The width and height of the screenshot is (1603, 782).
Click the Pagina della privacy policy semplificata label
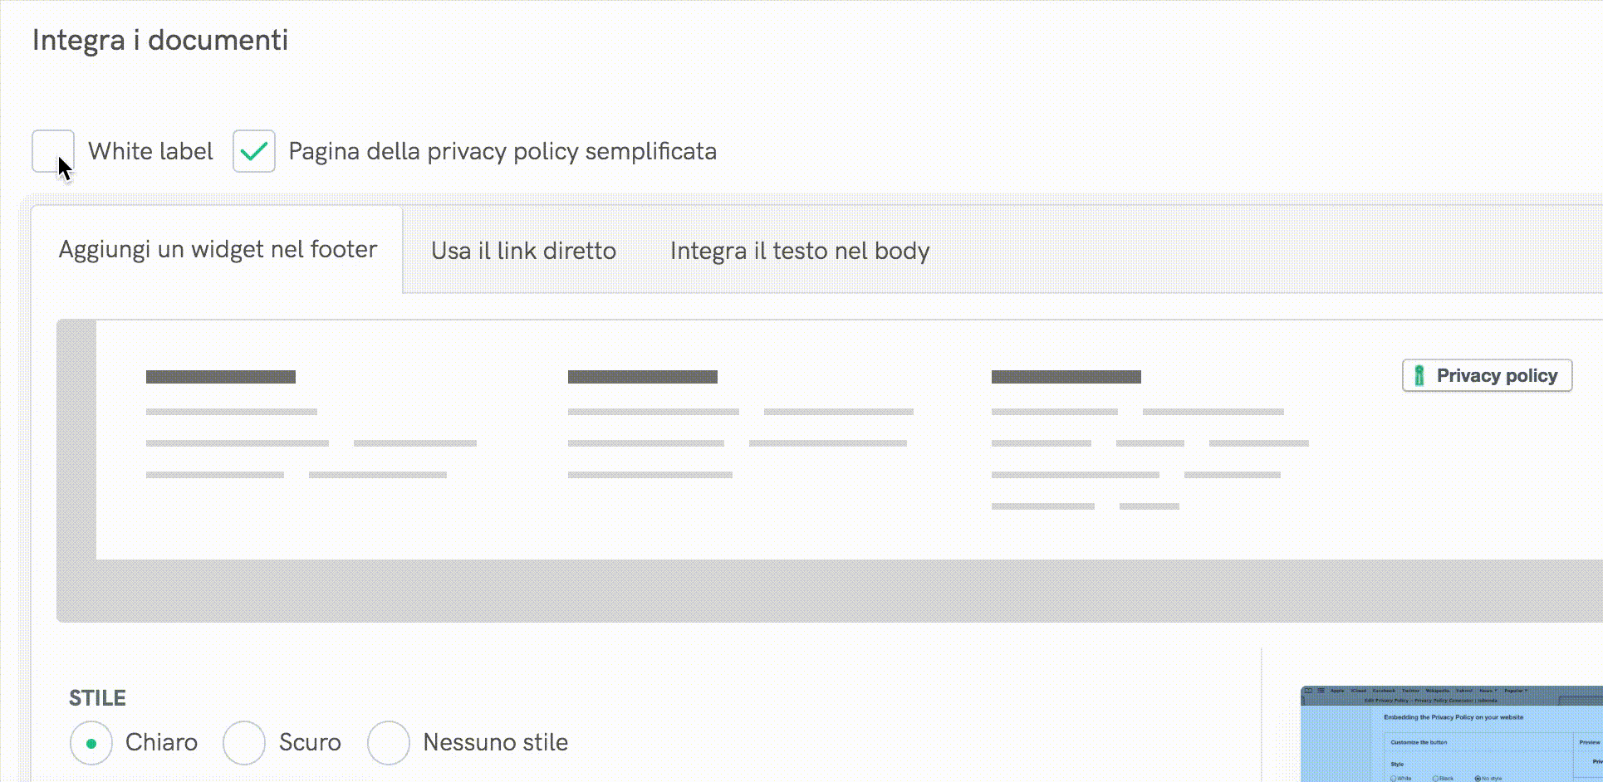tap(502, 151)
